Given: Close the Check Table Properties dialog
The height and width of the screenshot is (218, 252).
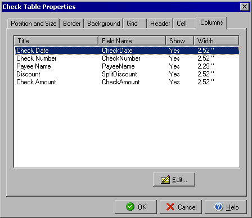Looking at the screenshot, I should 245,7.
